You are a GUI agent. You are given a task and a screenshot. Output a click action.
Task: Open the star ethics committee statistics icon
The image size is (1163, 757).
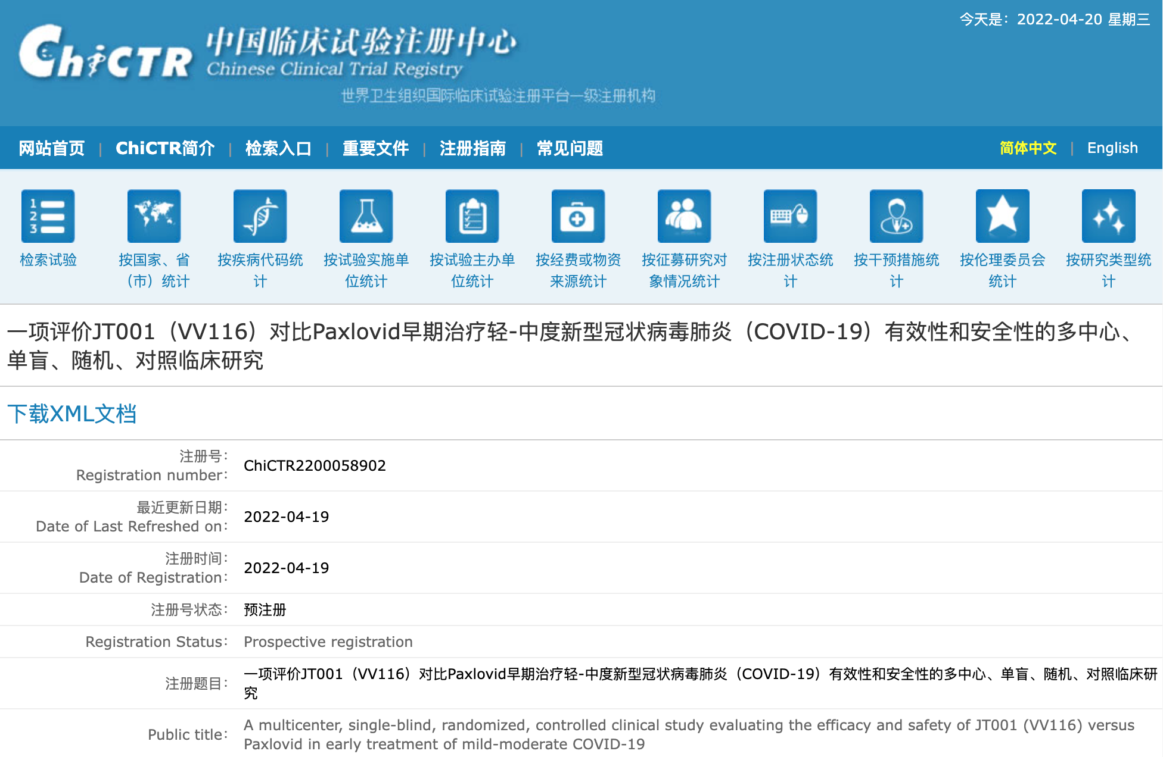pos(1002,216)
